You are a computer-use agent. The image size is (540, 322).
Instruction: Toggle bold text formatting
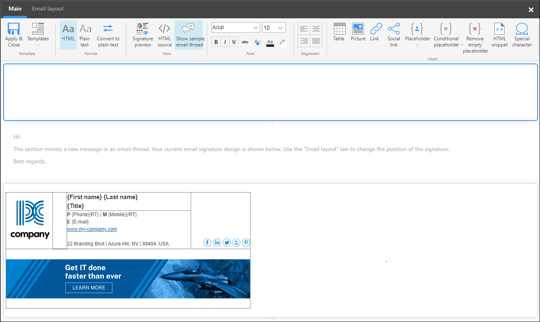(x=216, y=42)
